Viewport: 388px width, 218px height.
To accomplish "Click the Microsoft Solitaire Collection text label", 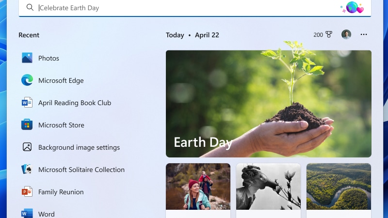I will click(81, 170).
